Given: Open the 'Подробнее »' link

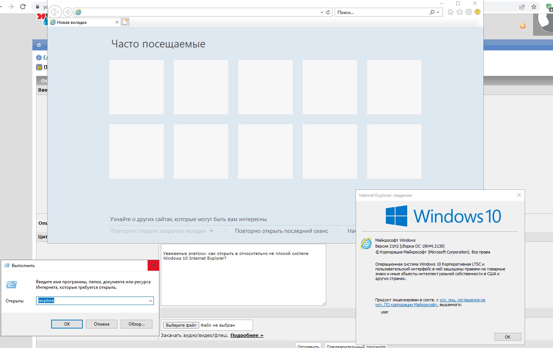Looking at the screenshot, I should tap(247, 335).
